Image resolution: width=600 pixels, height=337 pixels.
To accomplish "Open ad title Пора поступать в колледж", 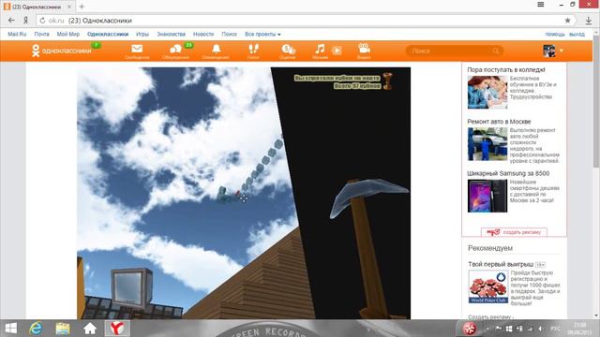I will (506, 69).
